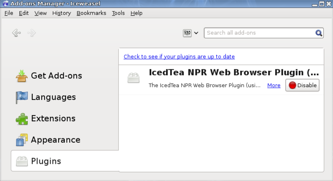This screenshot has height=181, width=333.
Task: Open the Bookmarks menu
Action: [x=91, y=13]
